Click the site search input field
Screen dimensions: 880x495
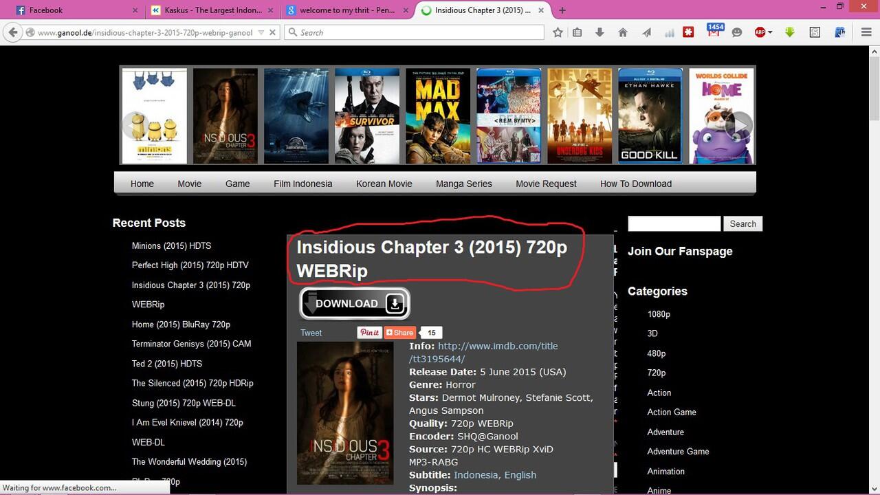pyautogui.click(x=674, y=223)
